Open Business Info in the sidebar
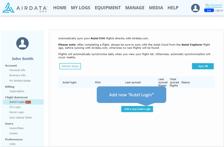Image resolution: width=224 pixels, height=147 pixels. (x=17, y=75)
